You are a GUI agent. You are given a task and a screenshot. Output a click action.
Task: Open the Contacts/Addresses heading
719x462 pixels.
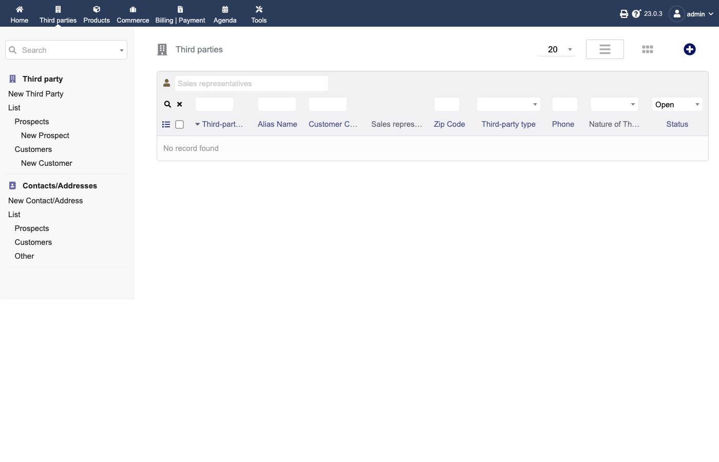(x=60, y=186)
